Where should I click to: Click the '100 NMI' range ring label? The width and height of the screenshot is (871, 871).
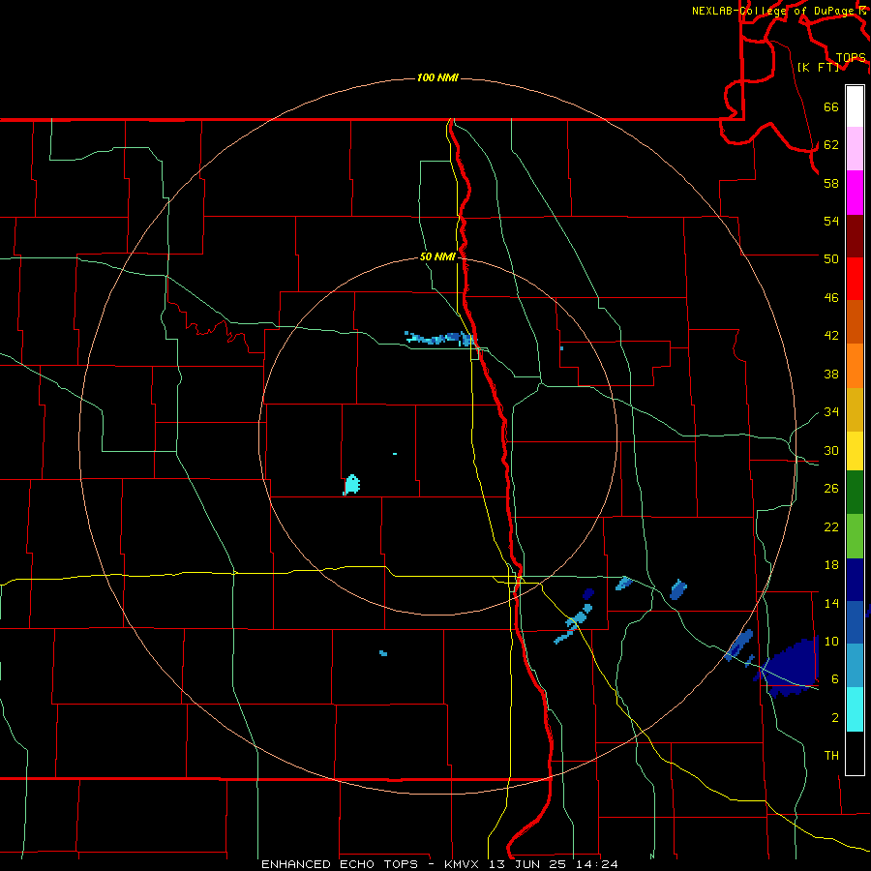click(437, 77)
